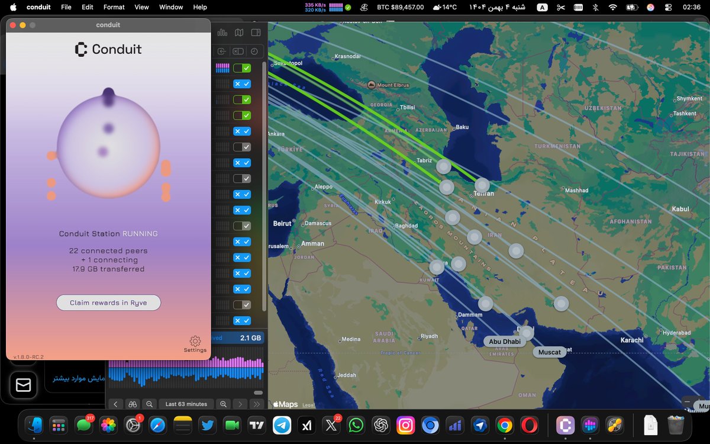Open the View menu
Screen dimensions: 710x444
tap(141, 7)
